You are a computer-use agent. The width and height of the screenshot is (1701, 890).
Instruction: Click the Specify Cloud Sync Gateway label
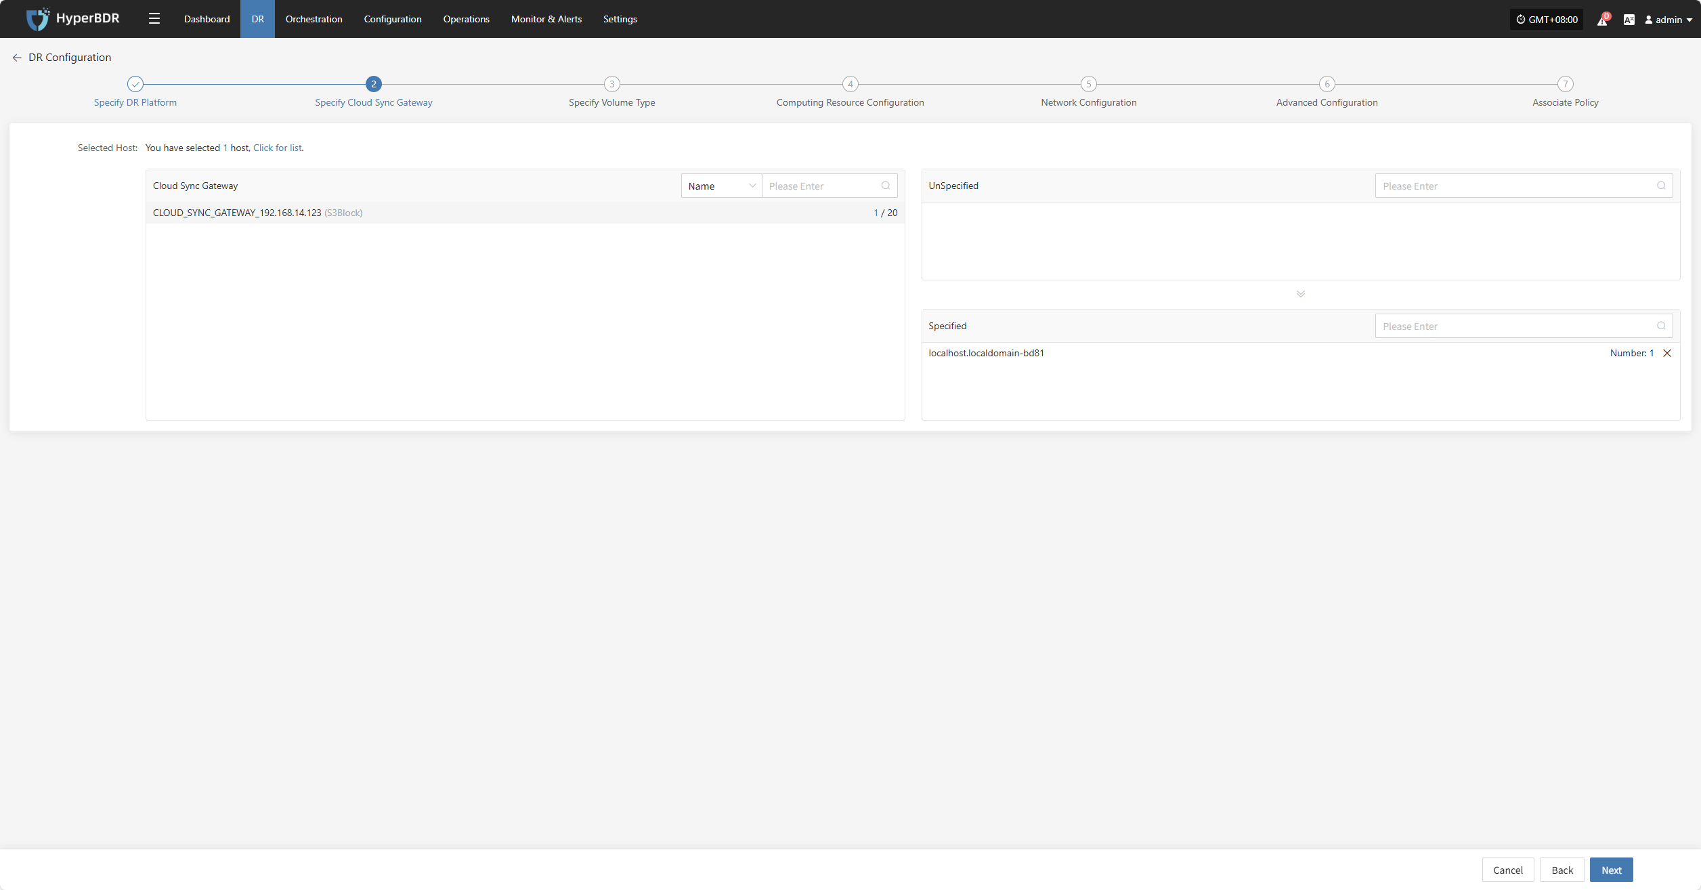[374, 102]
